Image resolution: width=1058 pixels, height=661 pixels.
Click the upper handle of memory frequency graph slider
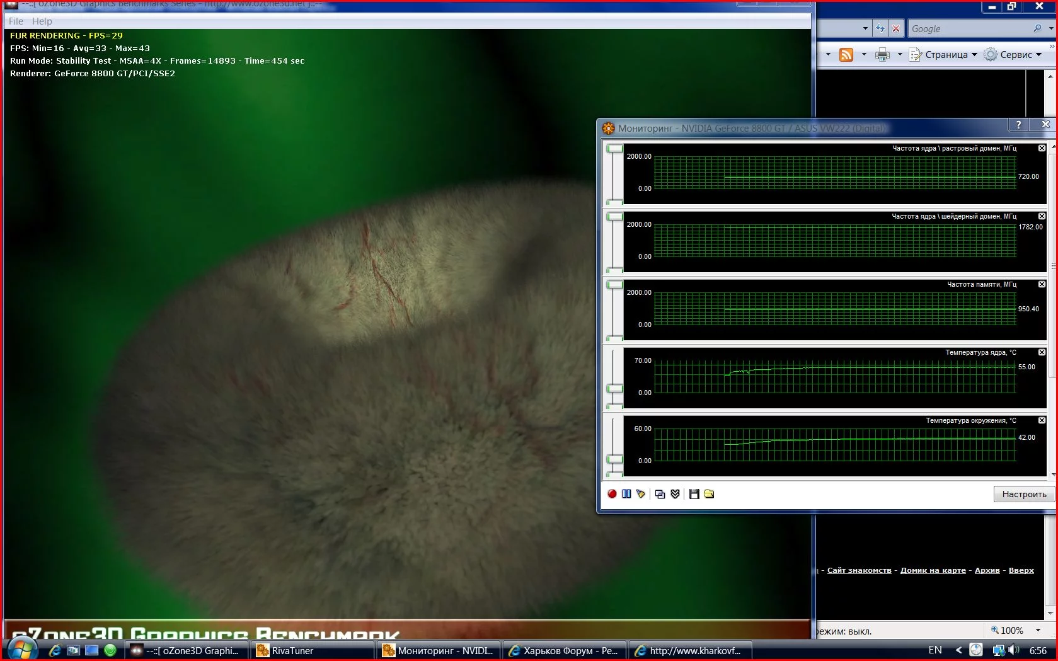click(x=614, y=285)
